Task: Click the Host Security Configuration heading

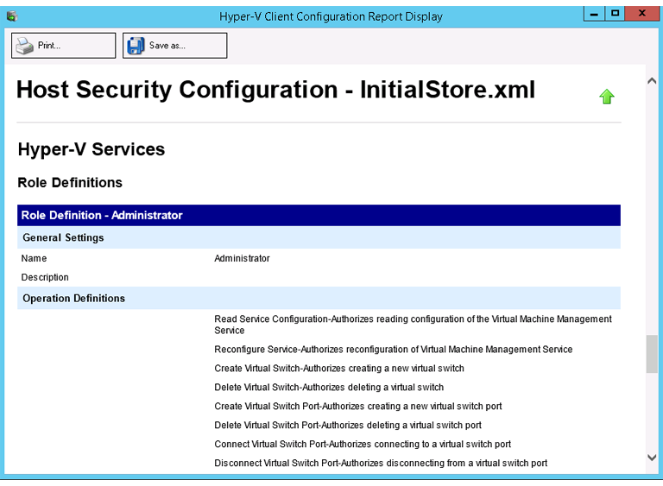Action: click(275, 90)
